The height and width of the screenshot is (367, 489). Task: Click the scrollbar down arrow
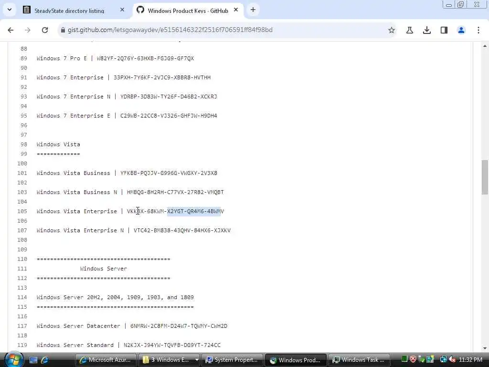tap(485, 348)
